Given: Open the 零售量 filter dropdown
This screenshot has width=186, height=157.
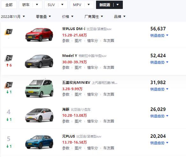Looking at the screenshot, I should 43,17.
